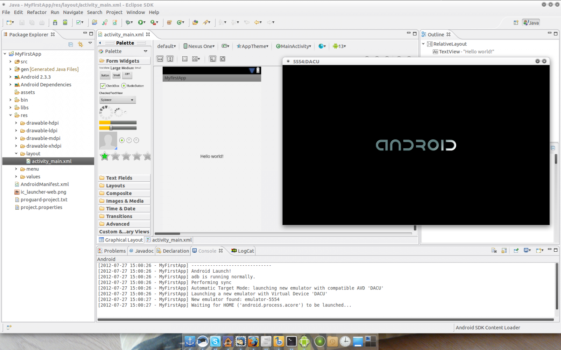Click the SeekBar slider widget in palette

[x=118, y=128]
